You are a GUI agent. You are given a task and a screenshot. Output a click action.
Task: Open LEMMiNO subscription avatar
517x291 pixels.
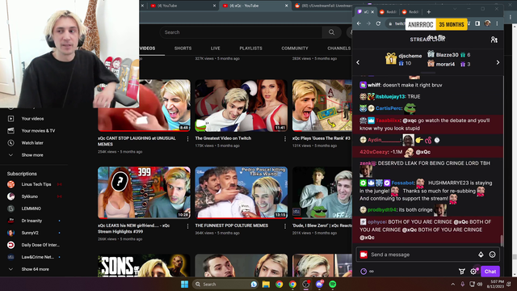11,209
